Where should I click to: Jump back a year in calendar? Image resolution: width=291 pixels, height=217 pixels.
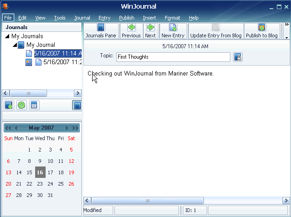point(8,128)
